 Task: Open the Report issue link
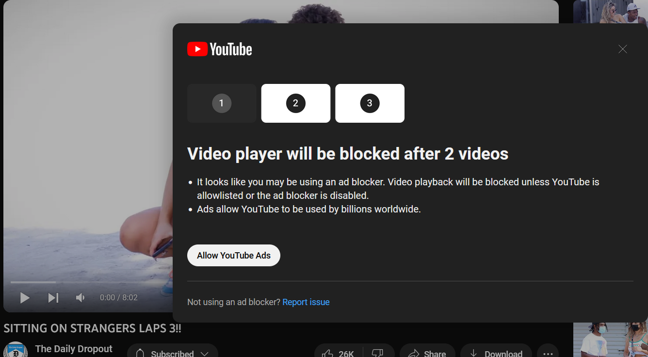[306, 302]
